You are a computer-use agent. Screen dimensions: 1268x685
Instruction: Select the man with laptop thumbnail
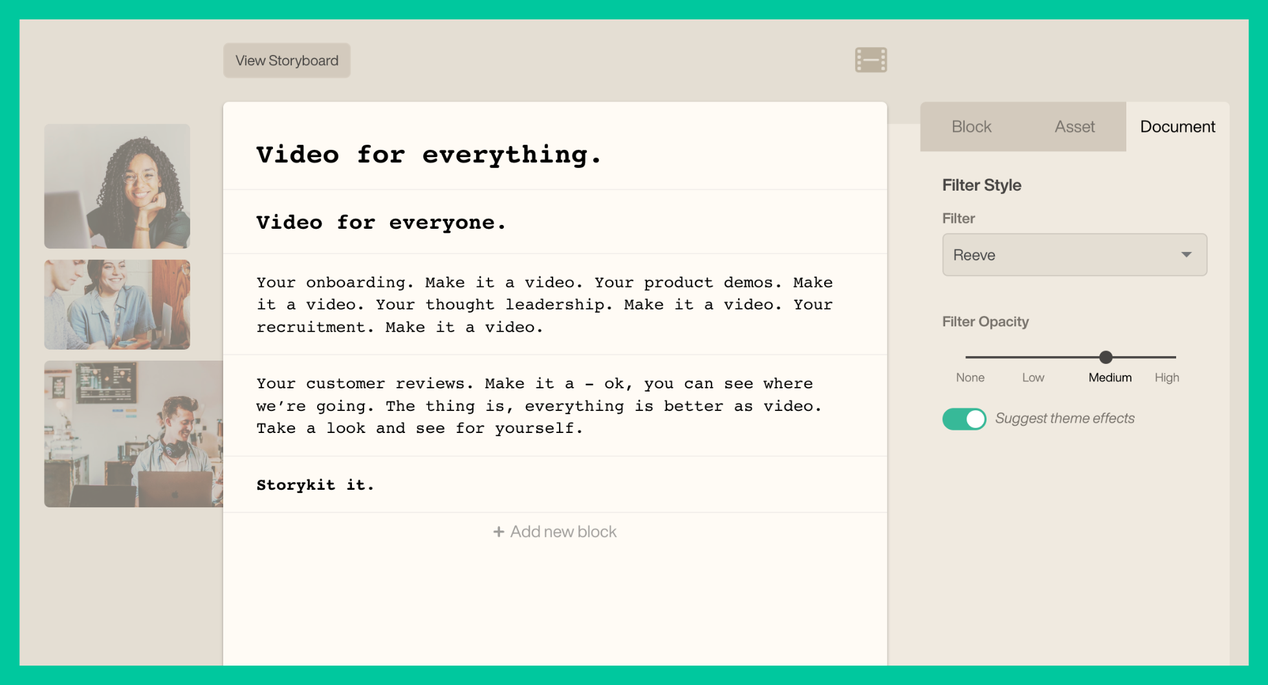133,434
